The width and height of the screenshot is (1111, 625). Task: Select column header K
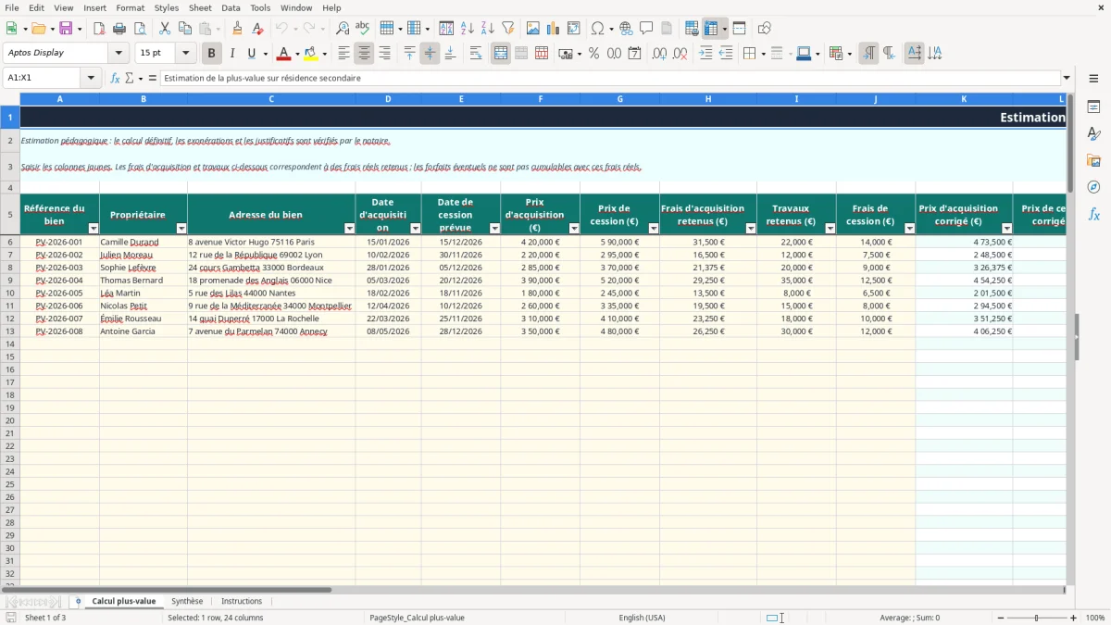point(964,99)
